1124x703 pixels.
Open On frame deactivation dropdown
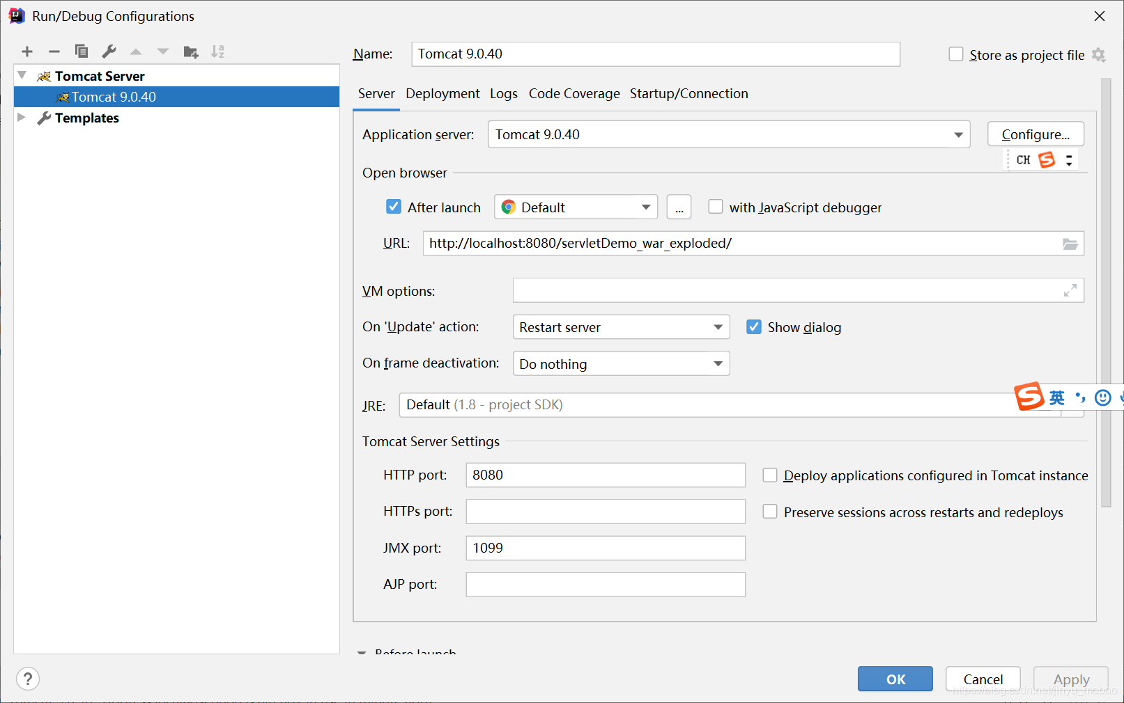click(x=621, y=364)
